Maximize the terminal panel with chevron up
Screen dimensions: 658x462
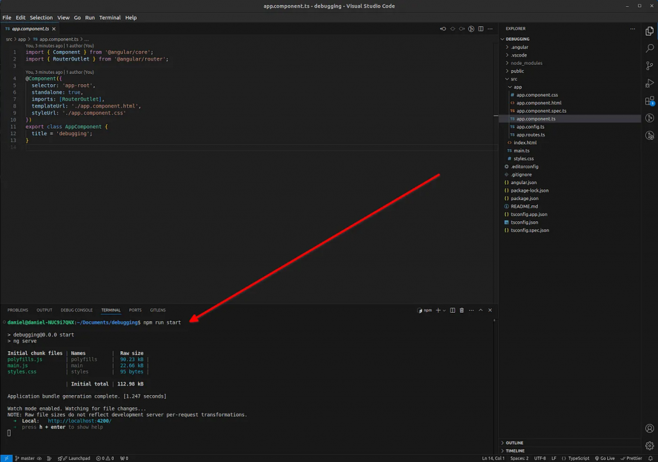click(481, 310)
